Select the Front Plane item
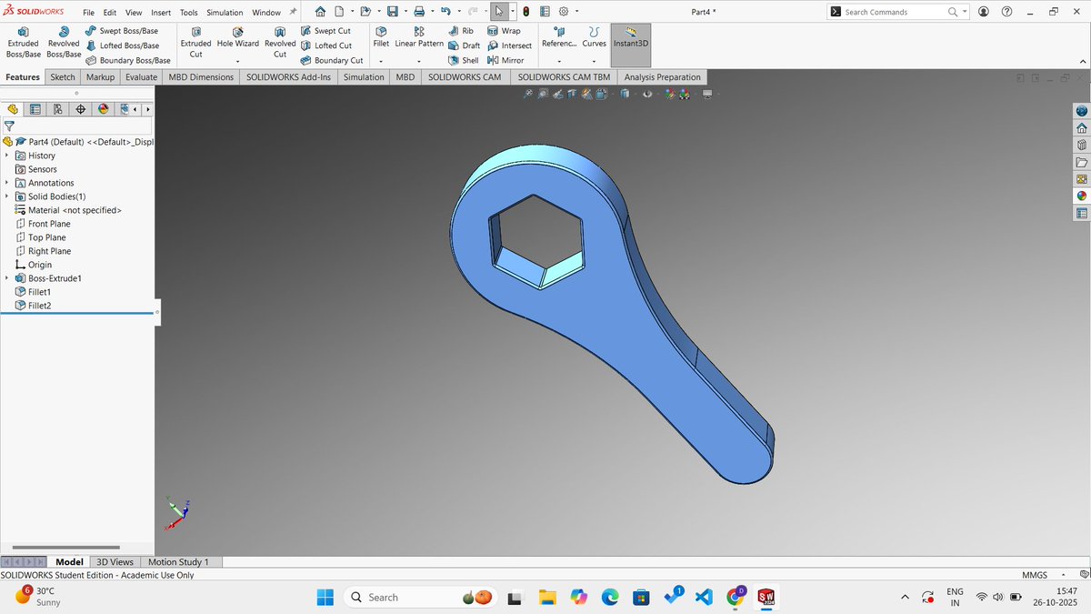The image size is (1091, 614). (42, 224)
